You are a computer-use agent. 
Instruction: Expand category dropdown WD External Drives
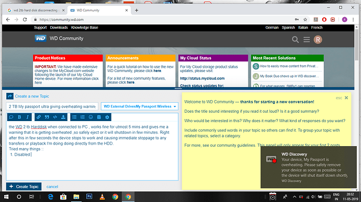(x=140, y=106)
